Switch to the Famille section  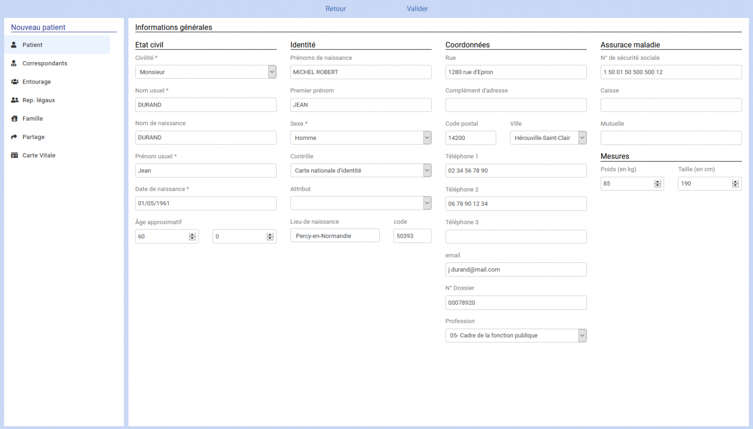pyautogui.click(x=57, y=118)
